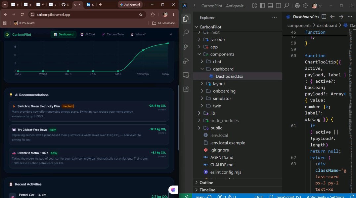Click the CarbonPilot logo link
This screenshot has height=198, width=356.
pyautogui.click(x=18, y=34)
